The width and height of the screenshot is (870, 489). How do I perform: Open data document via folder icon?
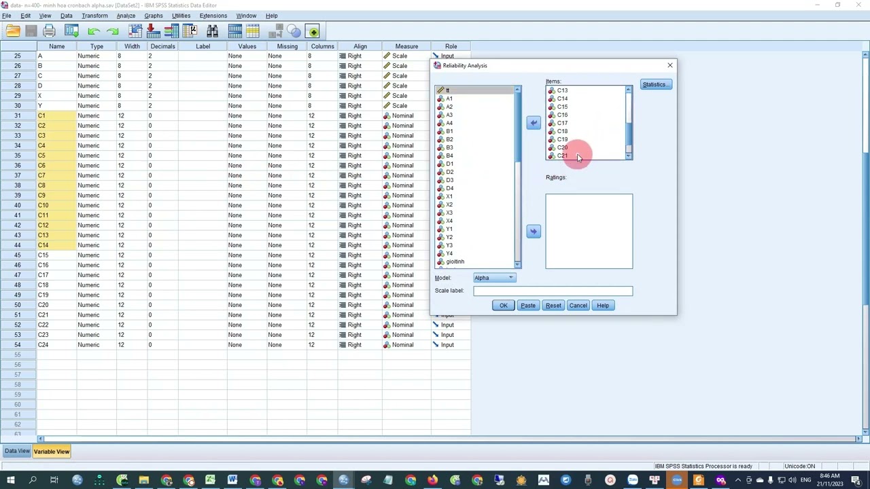(13, 31)
